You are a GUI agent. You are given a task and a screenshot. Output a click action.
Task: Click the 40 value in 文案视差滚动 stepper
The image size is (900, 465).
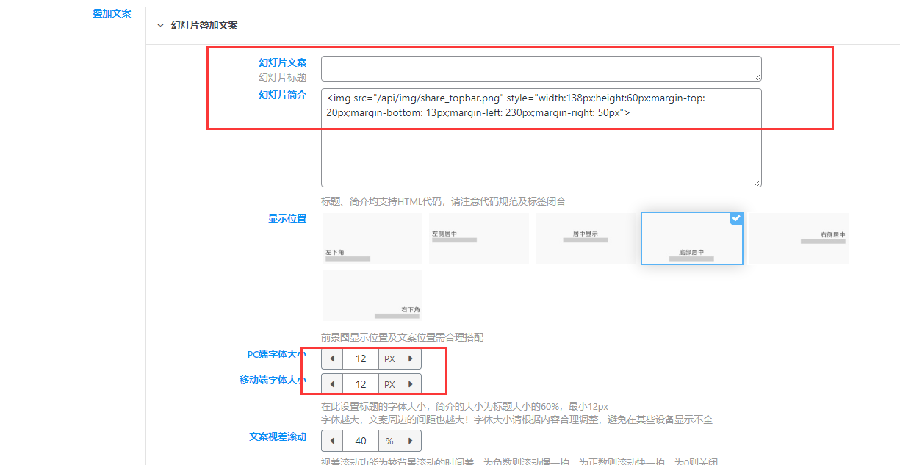361,441
